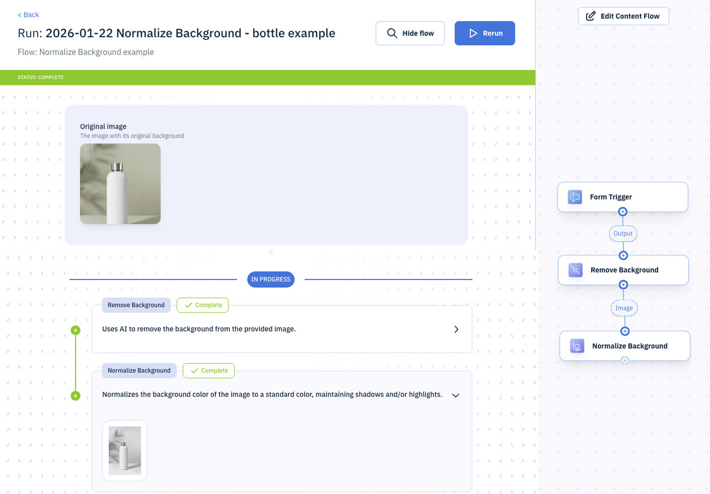The width and height of the screenshot is (710, 494).
Task: Click the Back link at top left
Action: pos(28,15)
